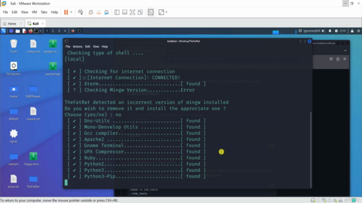Open terminal View menu
Viewport: 362px width, 203px height.
click(96, 46)
